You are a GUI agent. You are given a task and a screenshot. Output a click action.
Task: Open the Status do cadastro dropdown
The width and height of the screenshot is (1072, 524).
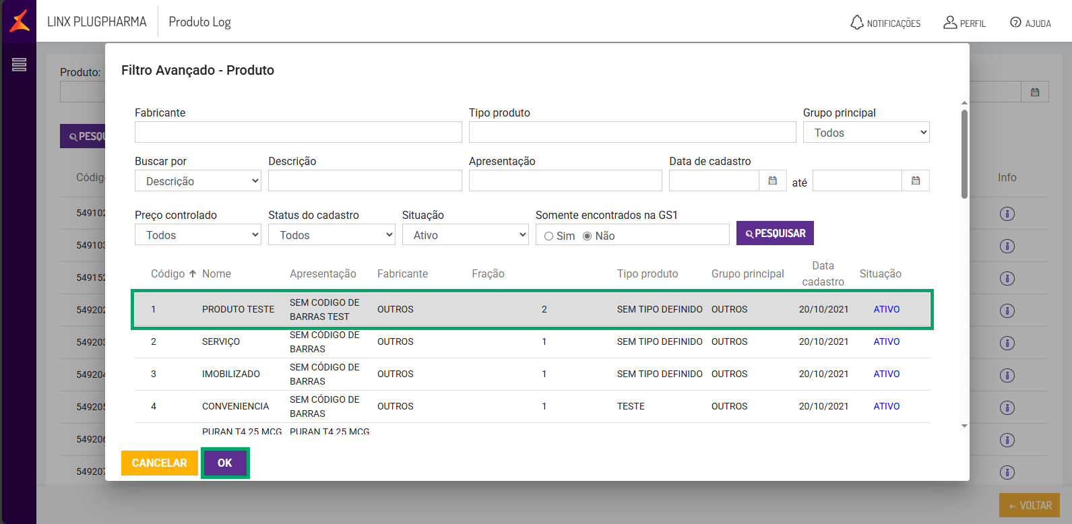point(332,235)
